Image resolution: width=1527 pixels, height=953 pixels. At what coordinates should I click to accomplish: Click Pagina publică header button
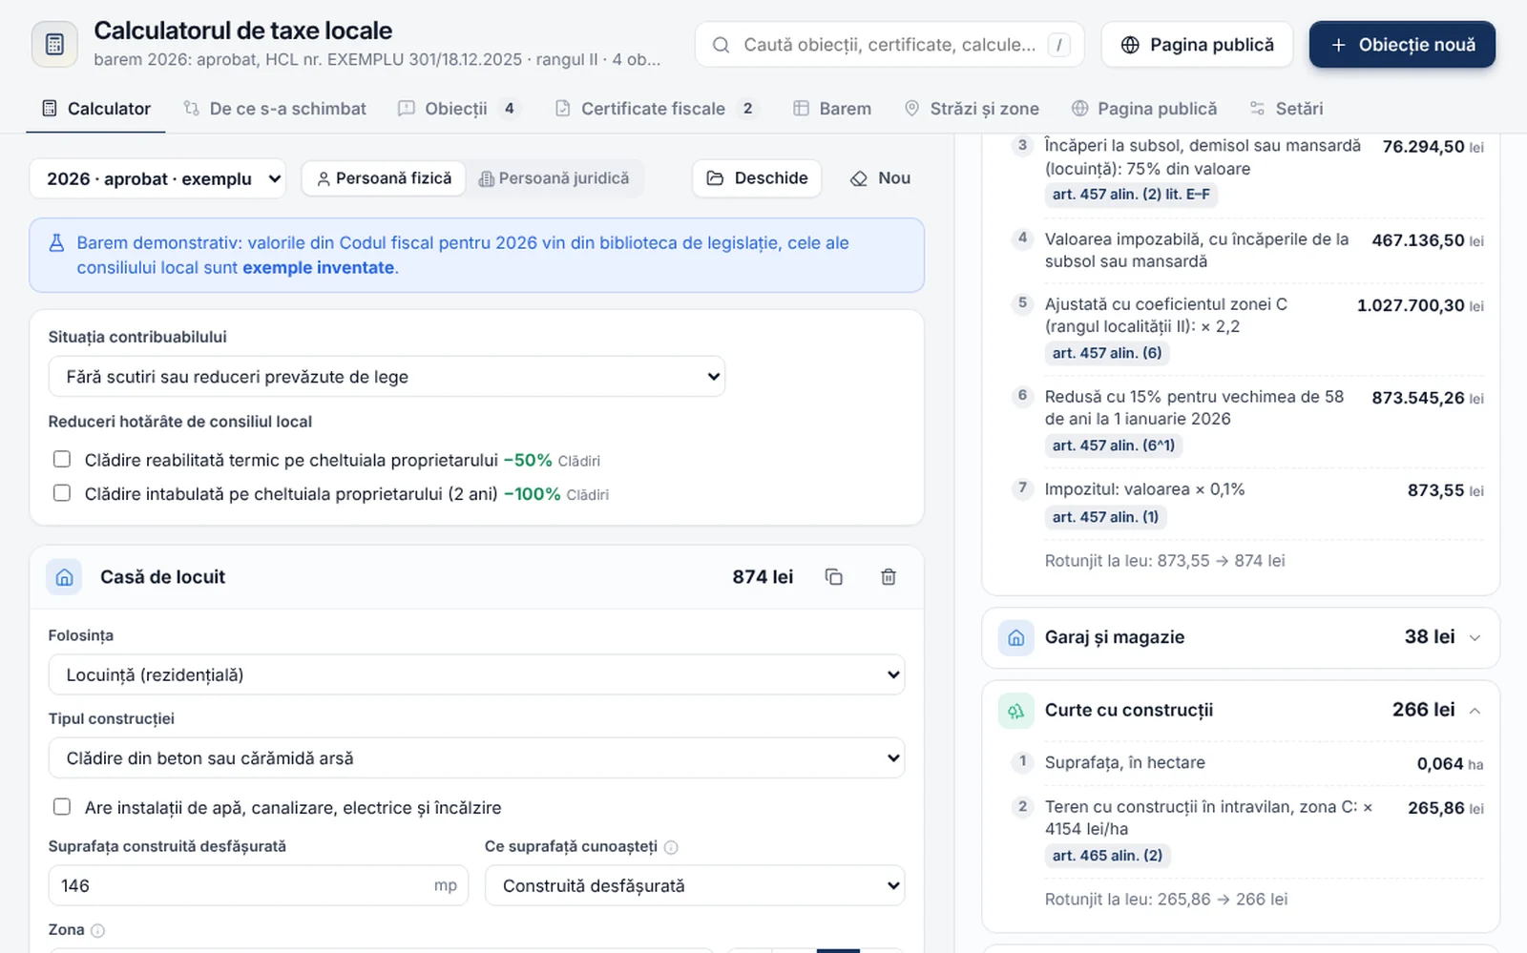[x=1197, y=45]
